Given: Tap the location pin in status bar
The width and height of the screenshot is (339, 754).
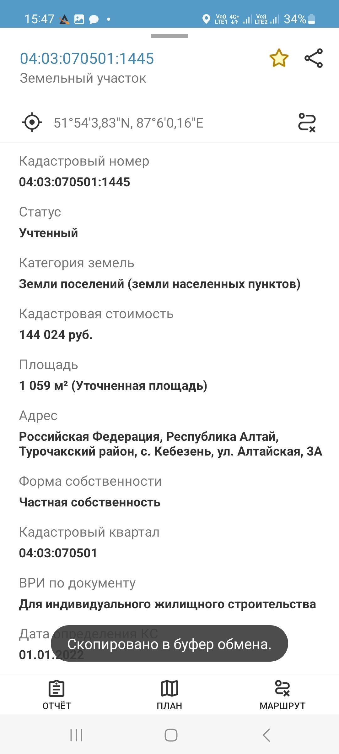Looking at the screenshot, I should (206, 19).
